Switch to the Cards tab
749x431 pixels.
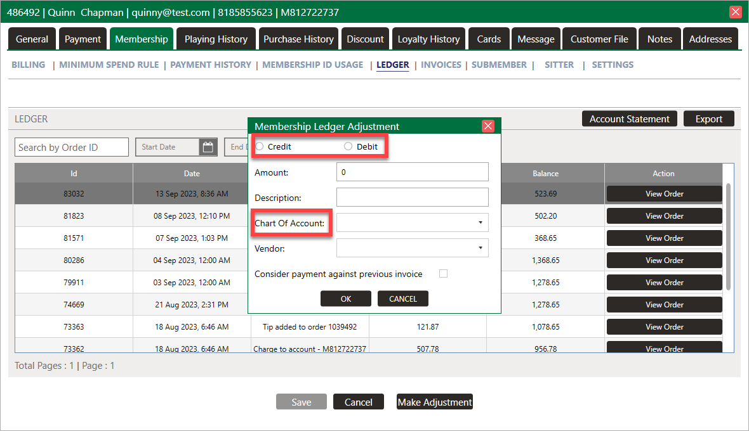489,39
